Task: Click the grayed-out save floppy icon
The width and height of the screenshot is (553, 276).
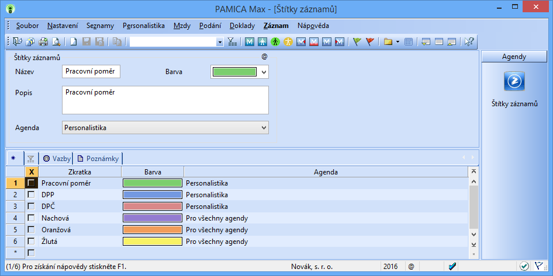Action: (87, 42)
